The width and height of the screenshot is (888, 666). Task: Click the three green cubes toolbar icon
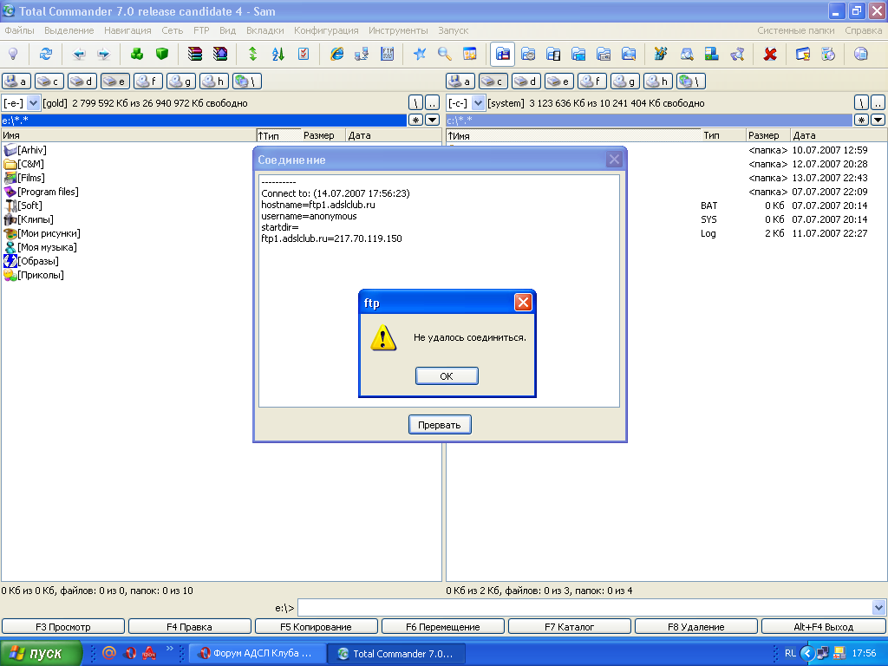pos(137,54)
